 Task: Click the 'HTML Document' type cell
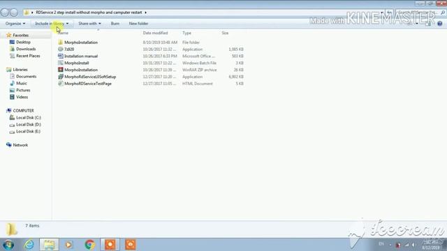click(x=198, y=84)
